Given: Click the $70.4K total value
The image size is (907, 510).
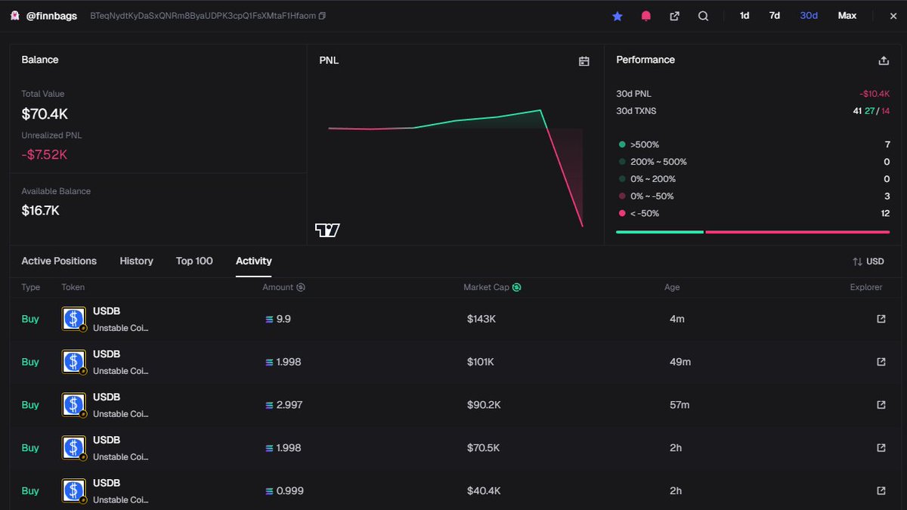Looking at the screenshot, I should (45, 114).
